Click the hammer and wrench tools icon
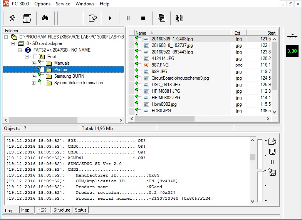The height and width of the screenshot is (220, 302). (12, 18)
